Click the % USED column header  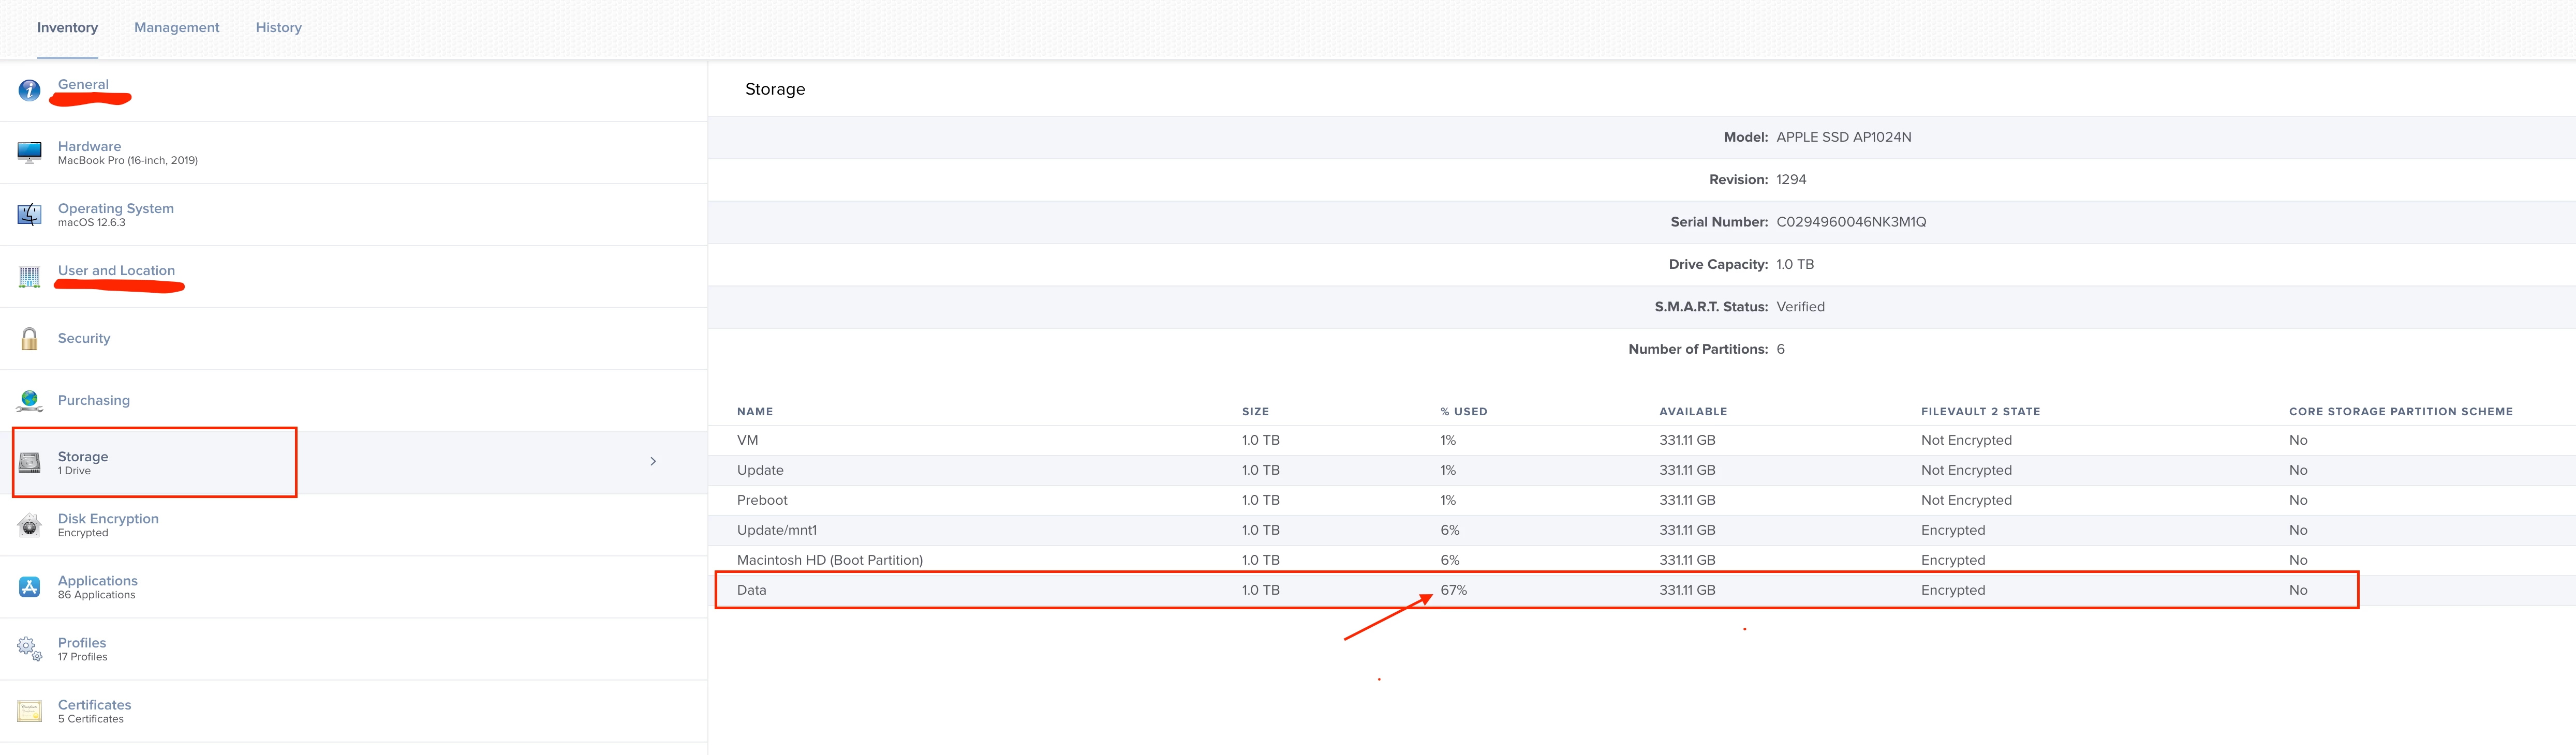point(1463,412)
